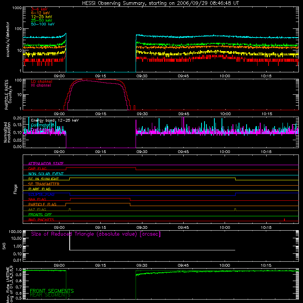This screenshot has width=303, height=303.
Task: Click the 10:00 tick label under the particle rates panel
Action: 225,114
